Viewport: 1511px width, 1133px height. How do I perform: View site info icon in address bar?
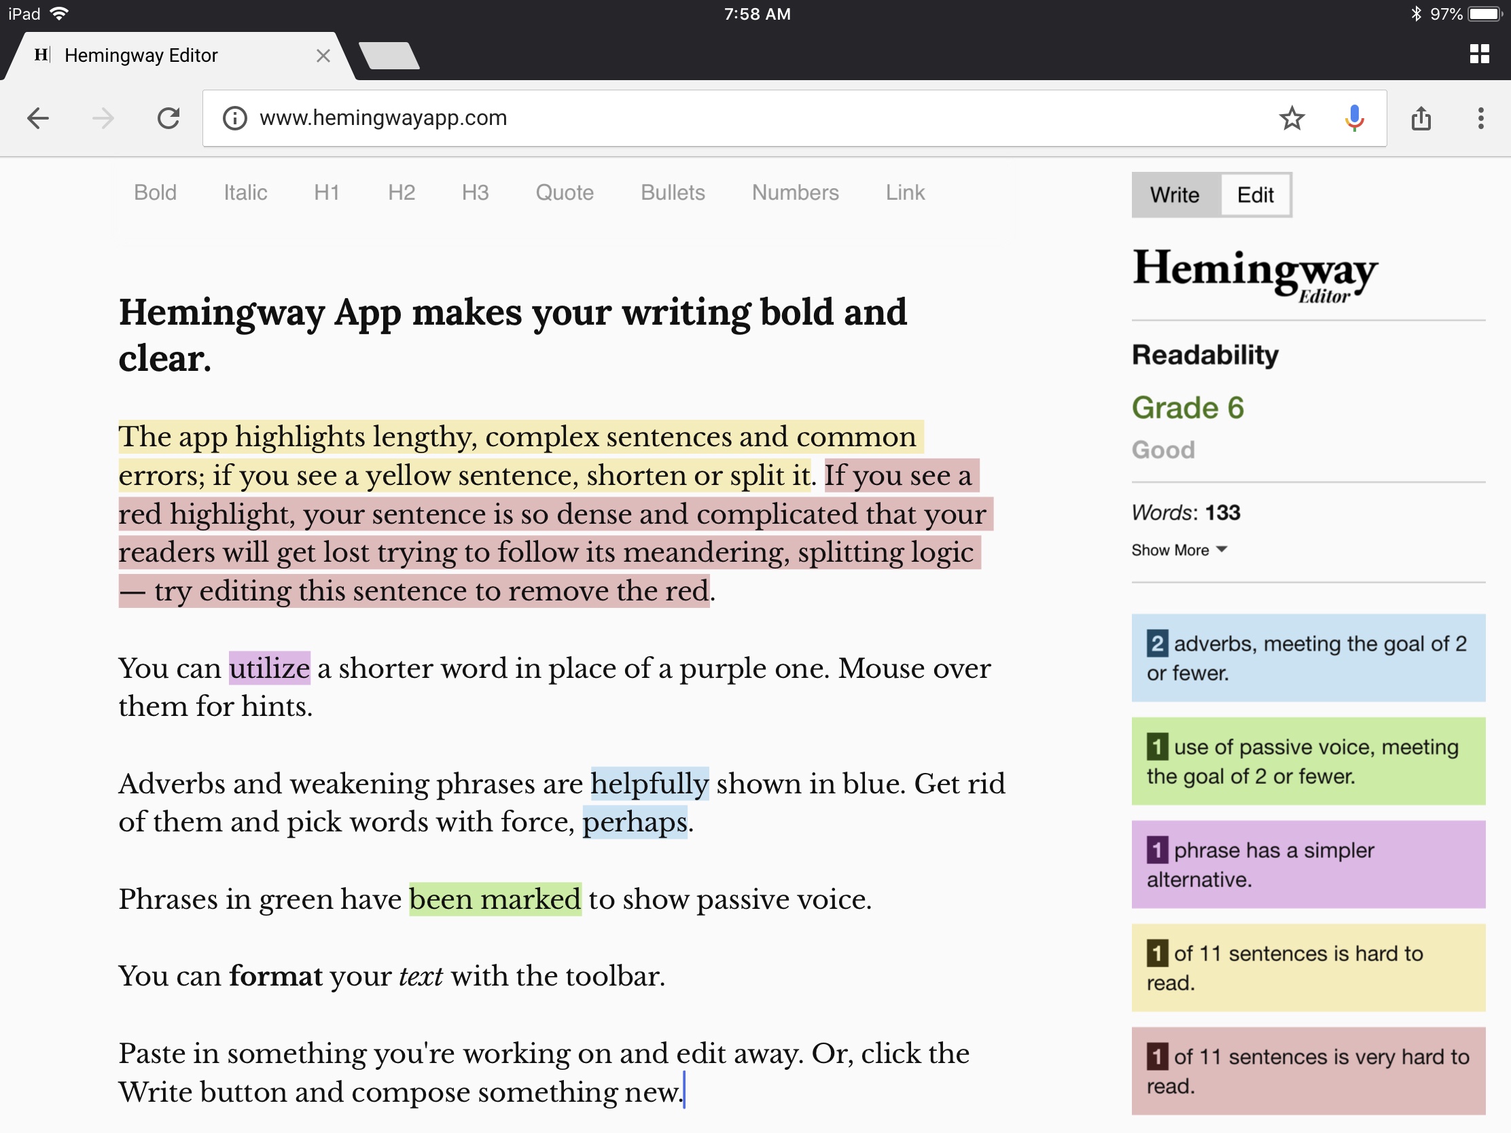click(x=234, y=119)
